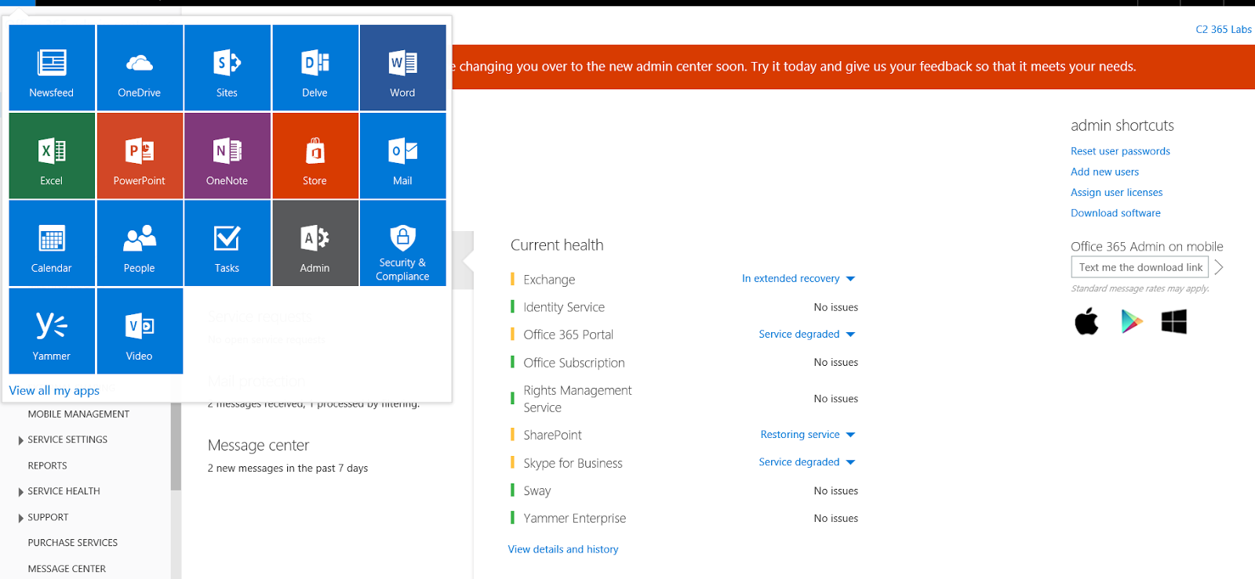Viewport: 1255px width, 579px height.
Task: Click the Apple App Store icon
Action: click(1086, 321)
